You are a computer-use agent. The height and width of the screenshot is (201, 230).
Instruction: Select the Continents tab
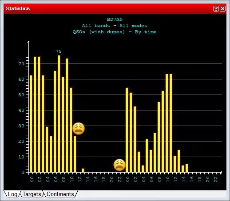(60, 194)
